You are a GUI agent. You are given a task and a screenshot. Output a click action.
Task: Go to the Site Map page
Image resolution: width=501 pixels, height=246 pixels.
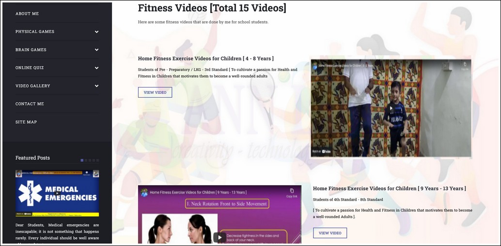pyautogui.click(x=26, y=122)
